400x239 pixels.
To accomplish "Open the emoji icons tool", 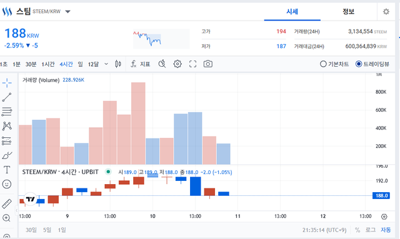I will point(7,184).
